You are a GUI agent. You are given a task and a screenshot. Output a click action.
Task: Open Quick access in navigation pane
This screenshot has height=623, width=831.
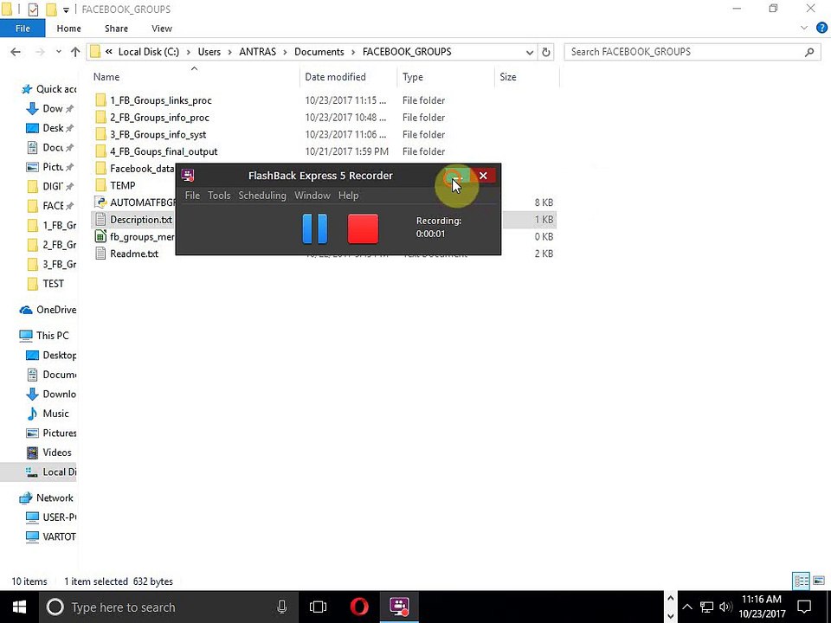[55, 89]
